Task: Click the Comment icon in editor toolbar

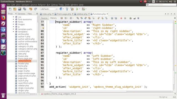Action: tap(131, 18)
